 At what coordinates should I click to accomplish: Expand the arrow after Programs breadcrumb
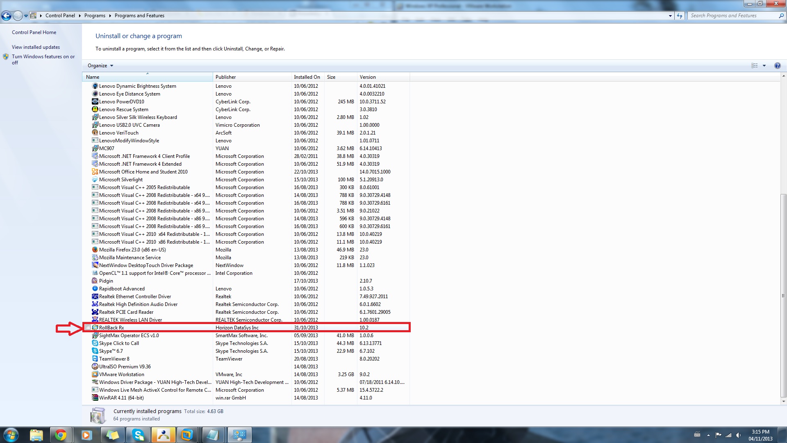[110, 16]
